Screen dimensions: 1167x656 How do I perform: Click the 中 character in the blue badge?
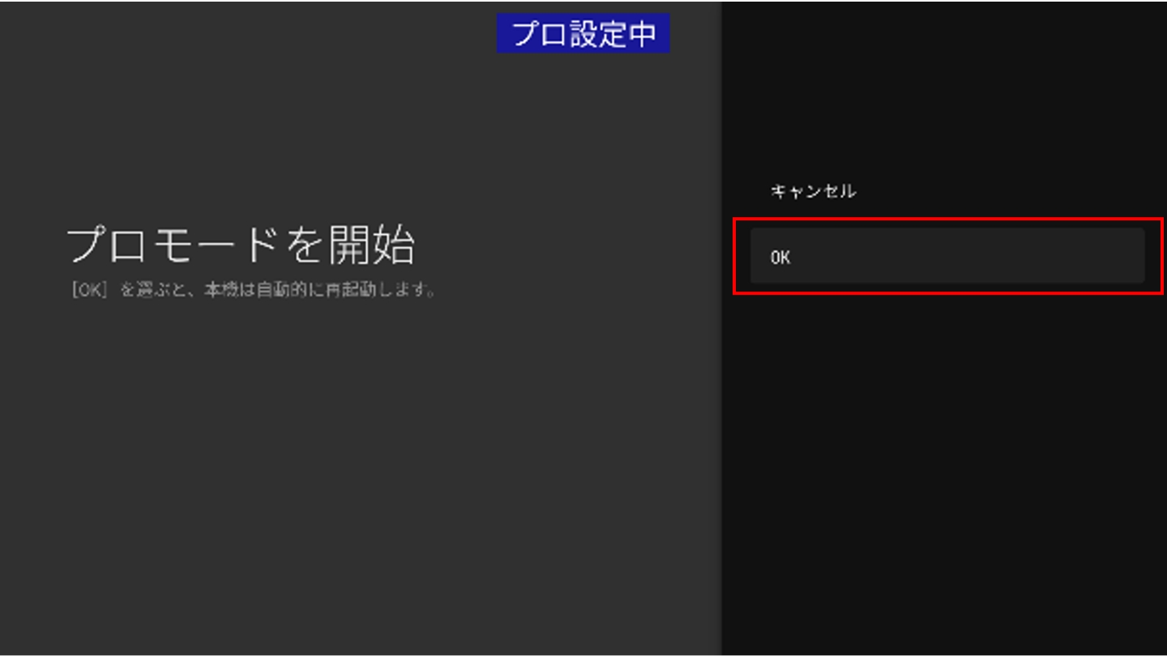click(642, 34)
